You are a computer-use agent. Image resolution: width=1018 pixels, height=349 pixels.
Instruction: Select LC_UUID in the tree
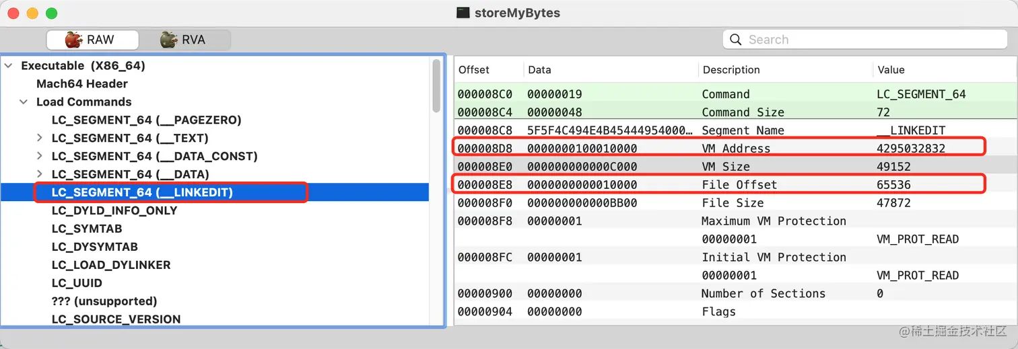pyautogui.click(x=77, y=283)
